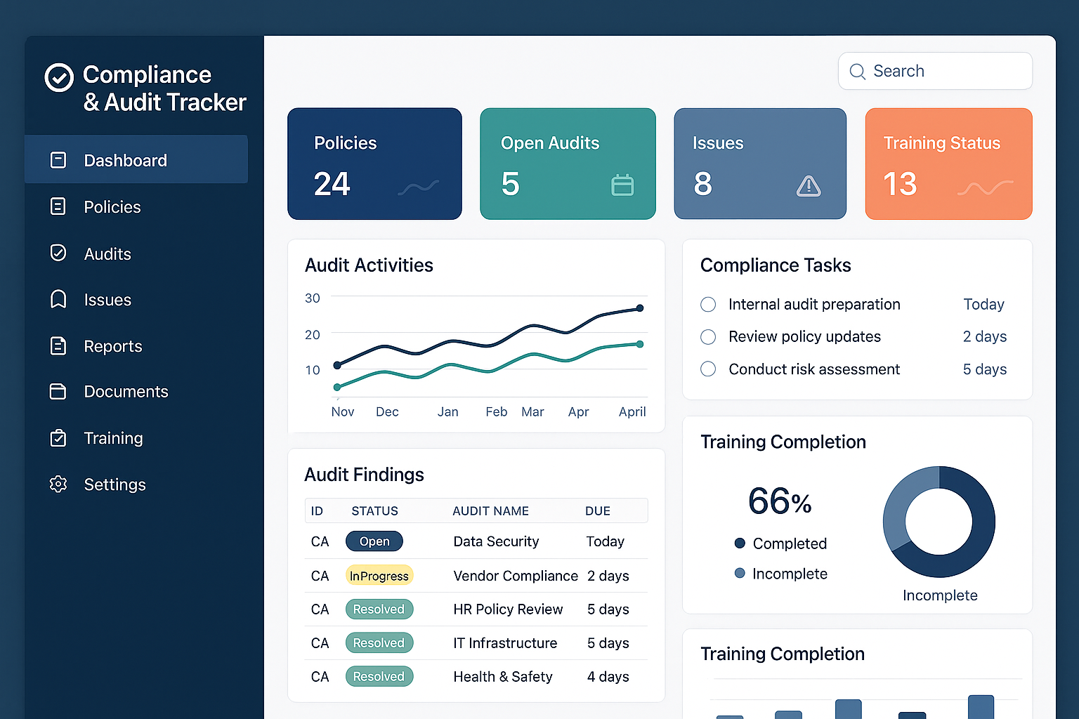This screenshot has width=1079, height=719.
Task: Click the Audit Activities heading
Action: coord(369,265)
